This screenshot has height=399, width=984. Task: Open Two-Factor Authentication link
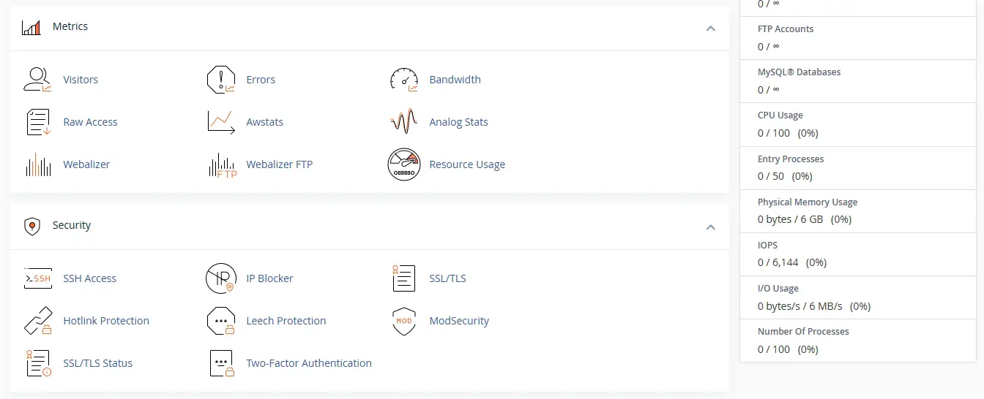pyautogui.click(x=309, y=363)
